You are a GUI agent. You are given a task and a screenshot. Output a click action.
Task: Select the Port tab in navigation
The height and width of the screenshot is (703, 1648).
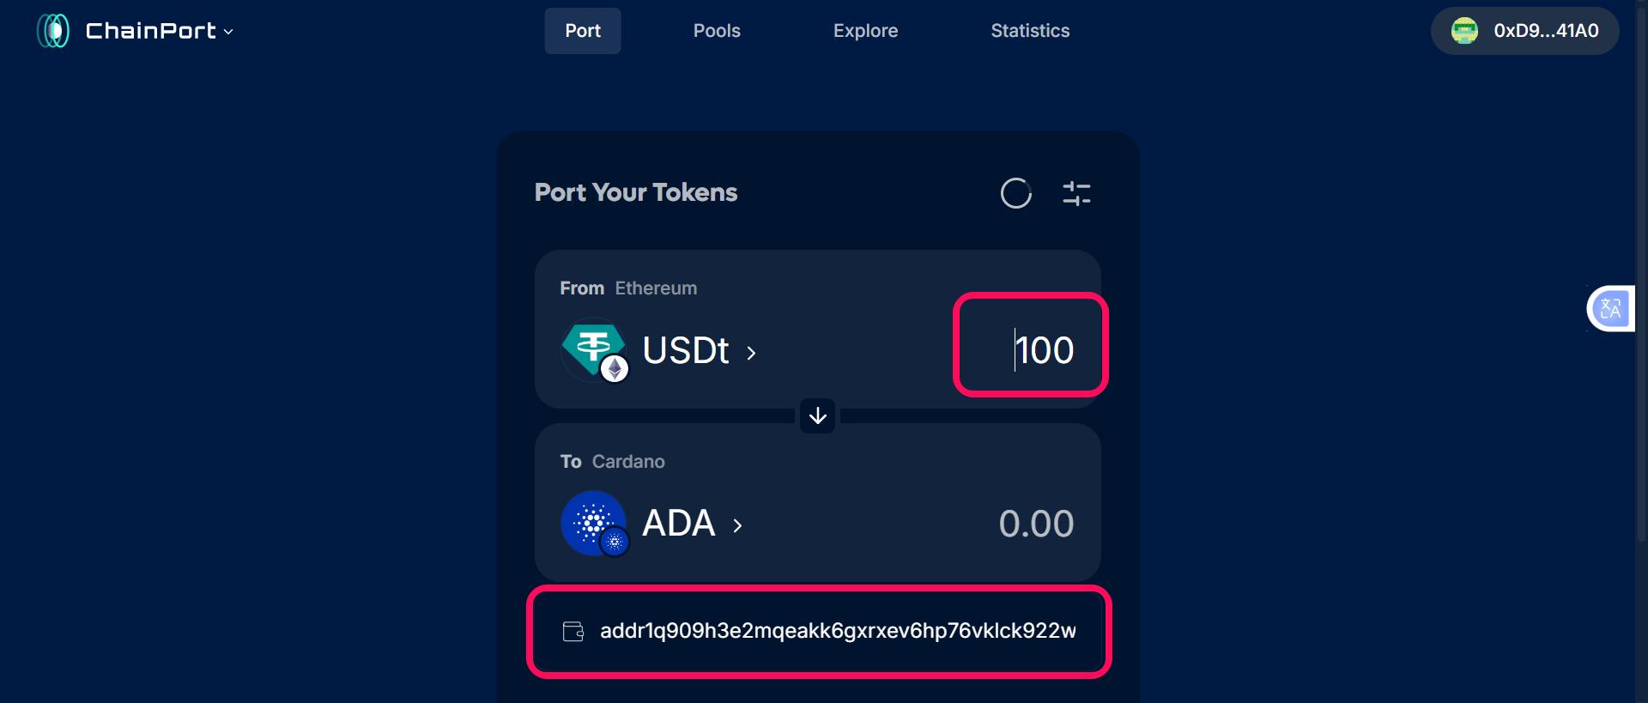(x=582, y=30)
